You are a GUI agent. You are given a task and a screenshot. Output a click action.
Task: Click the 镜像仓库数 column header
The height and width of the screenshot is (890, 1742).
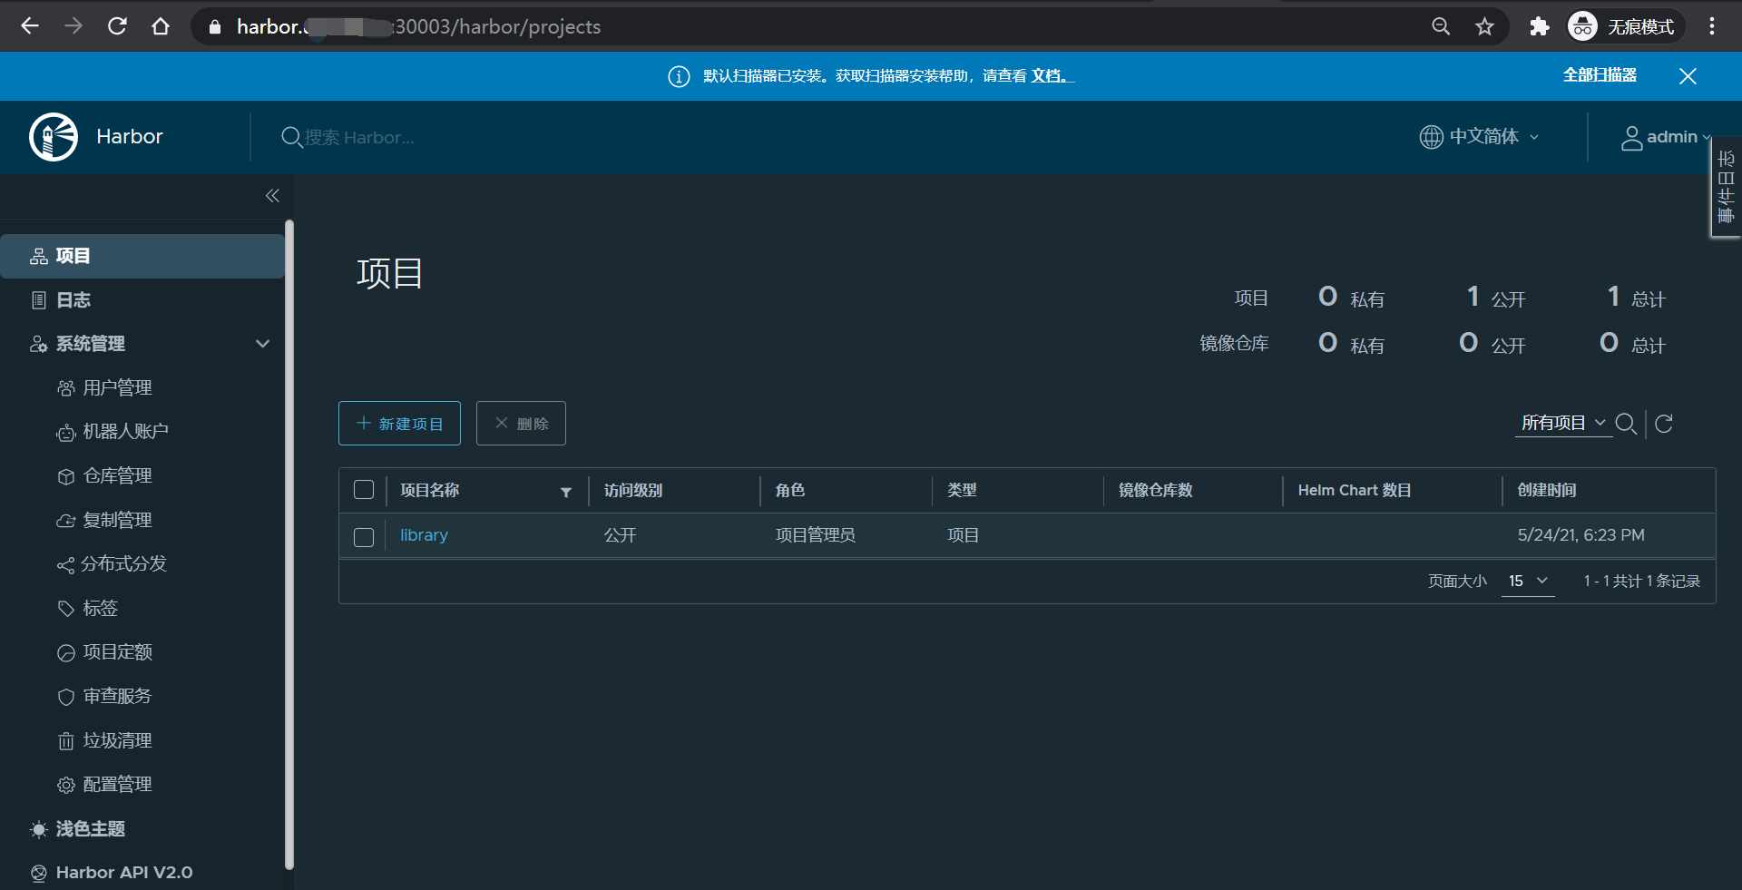pos(1155,491)
